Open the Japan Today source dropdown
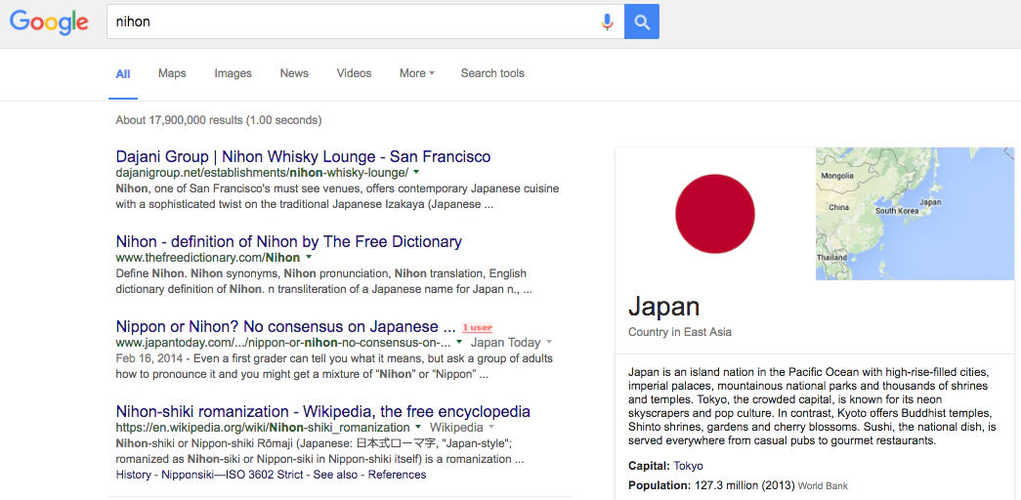Viewport: 1021px width, 500px height. pyautogui.click(x=511, y=343)
